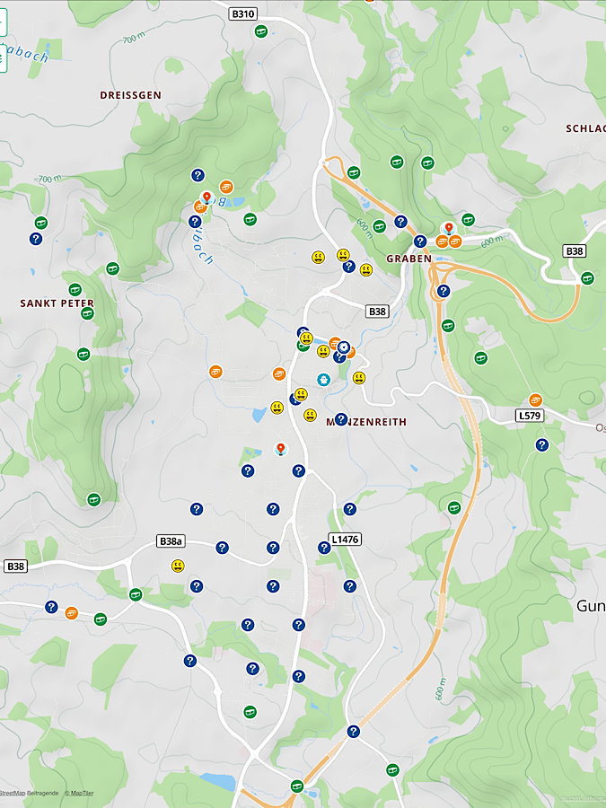Select the mystery cache on the bottom motorway junction

tap(353, 732)
